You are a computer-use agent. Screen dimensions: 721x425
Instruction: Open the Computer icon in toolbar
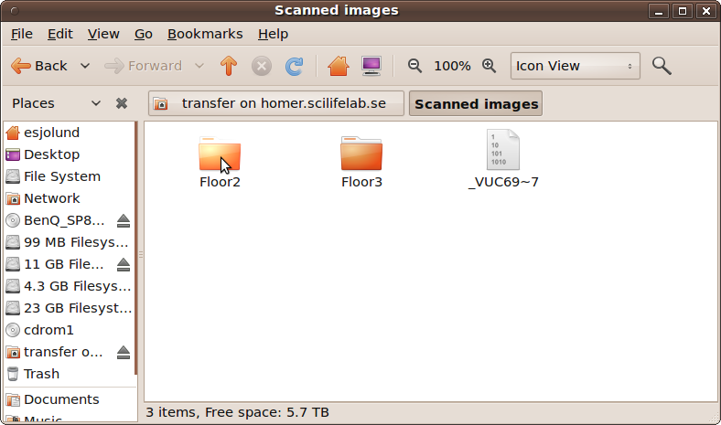(371, 66)
